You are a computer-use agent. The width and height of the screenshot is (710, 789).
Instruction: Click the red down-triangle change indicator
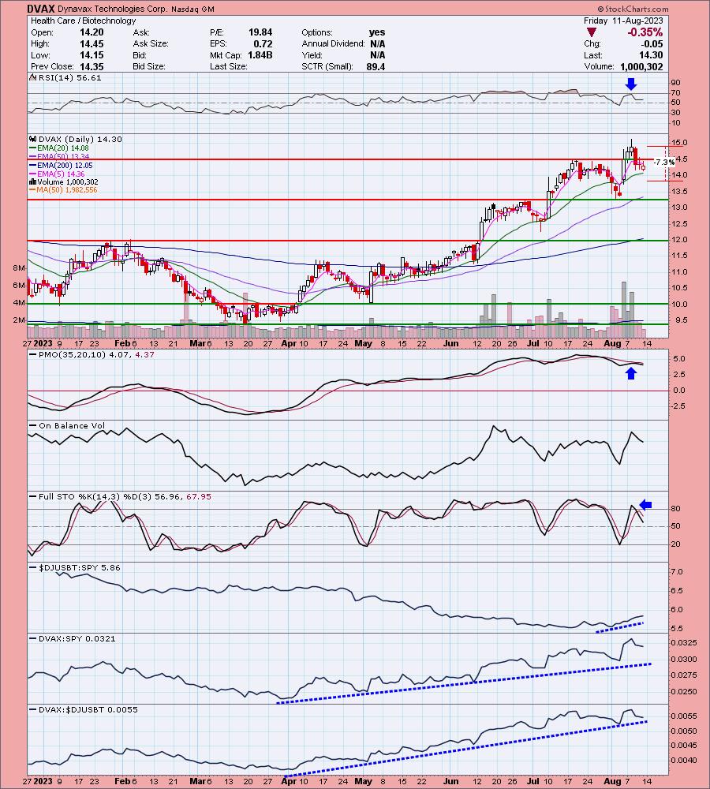[592, 32]
